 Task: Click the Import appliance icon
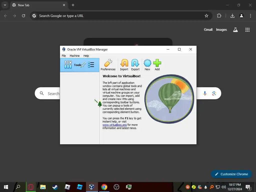coord(124,65)
